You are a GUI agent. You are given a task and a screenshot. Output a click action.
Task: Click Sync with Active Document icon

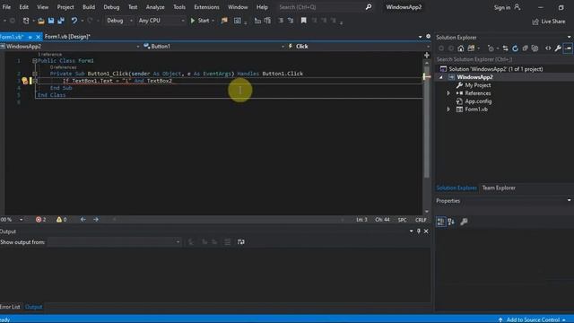(x=505, y=48)
